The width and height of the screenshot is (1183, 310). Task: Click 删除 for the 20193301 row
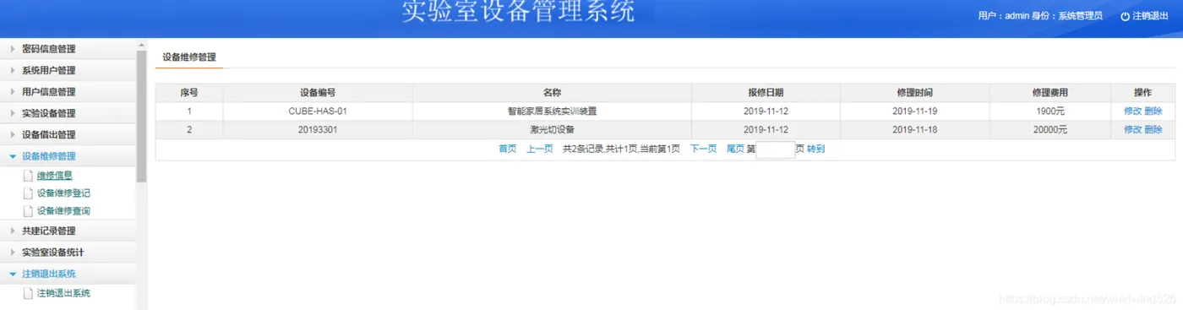[x=1153, y=129]
